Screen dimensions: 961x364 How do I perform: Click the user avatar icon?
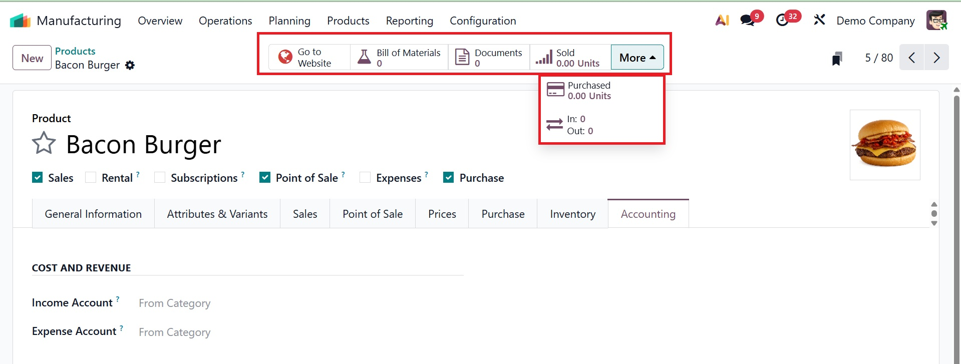tap(936, 21)
